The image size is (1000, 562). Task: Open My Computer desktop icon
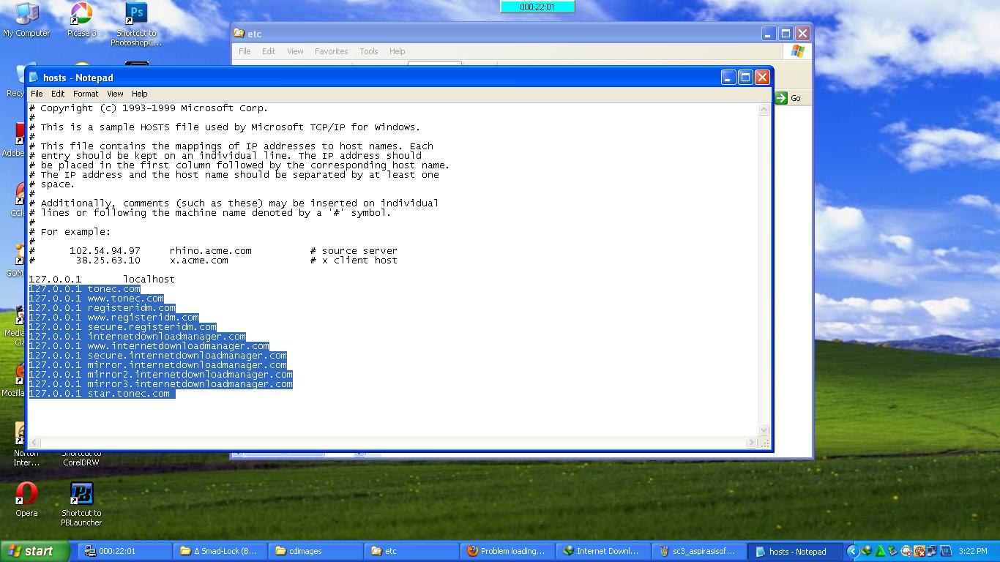[x=26, y=20]
